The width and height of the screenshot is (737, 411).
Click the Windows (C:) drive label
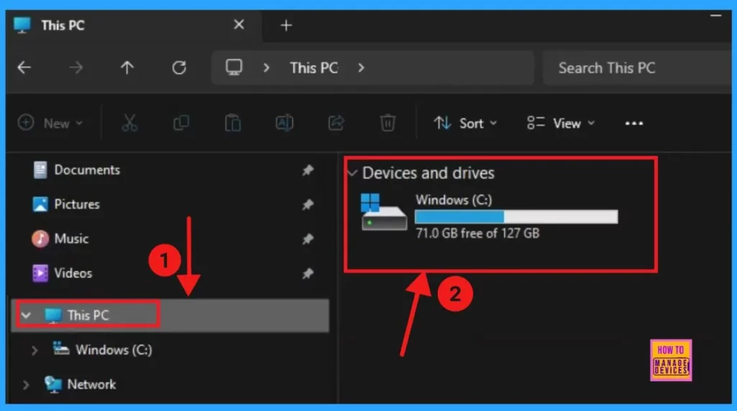tap(453, 200)
